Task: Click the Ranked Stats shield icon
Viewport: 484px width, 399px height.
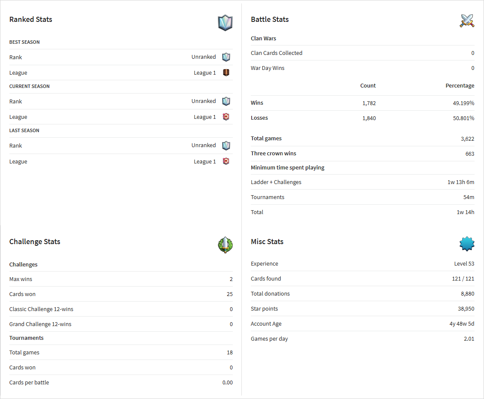Action: 225,23
